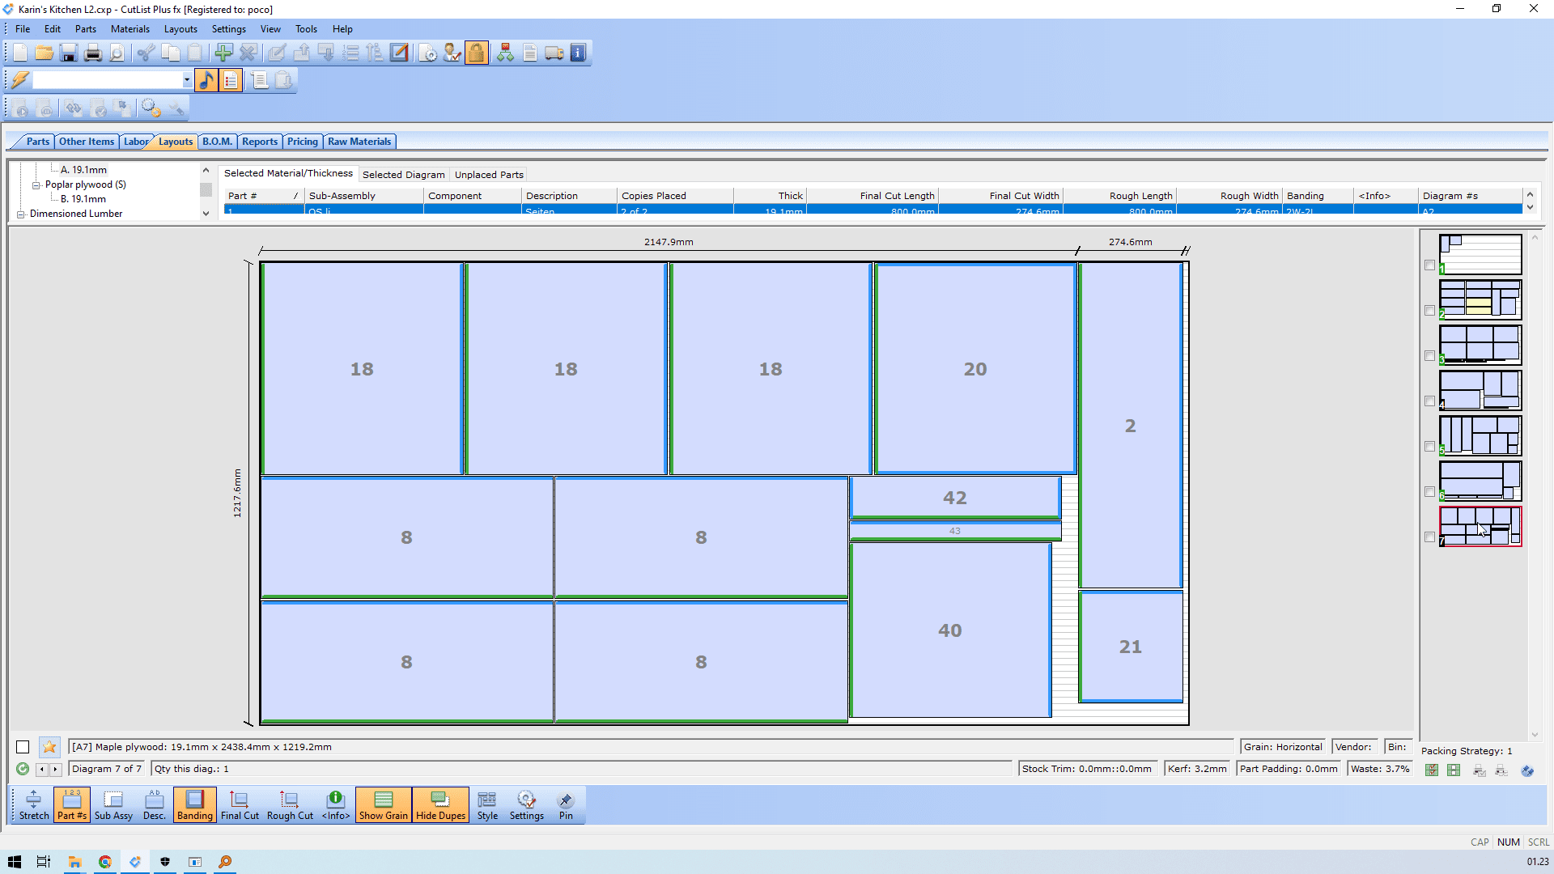Click the green refresh diagram icon
Screen dimensions: 1554x874
[x=23, y=769]
